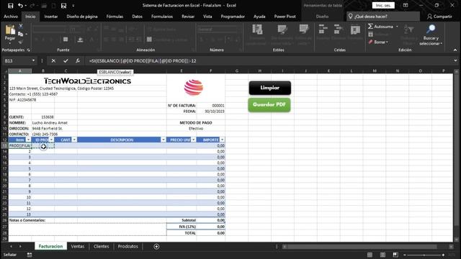Click the fill color bucket icon

tap(80, 40)
